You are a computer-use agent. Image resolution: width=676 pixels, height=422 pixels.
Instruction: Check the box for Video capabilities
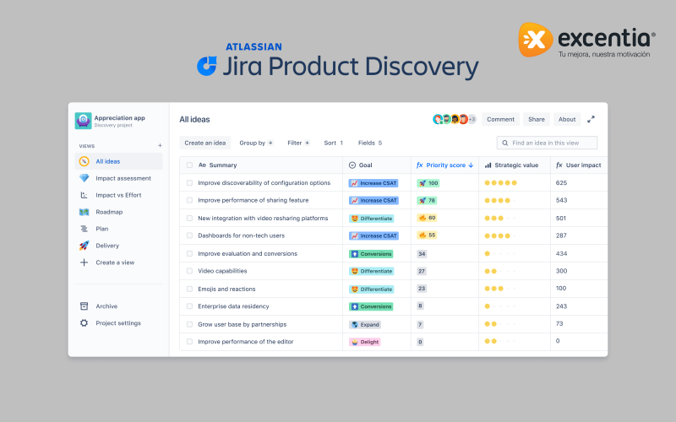click(189, 271)
